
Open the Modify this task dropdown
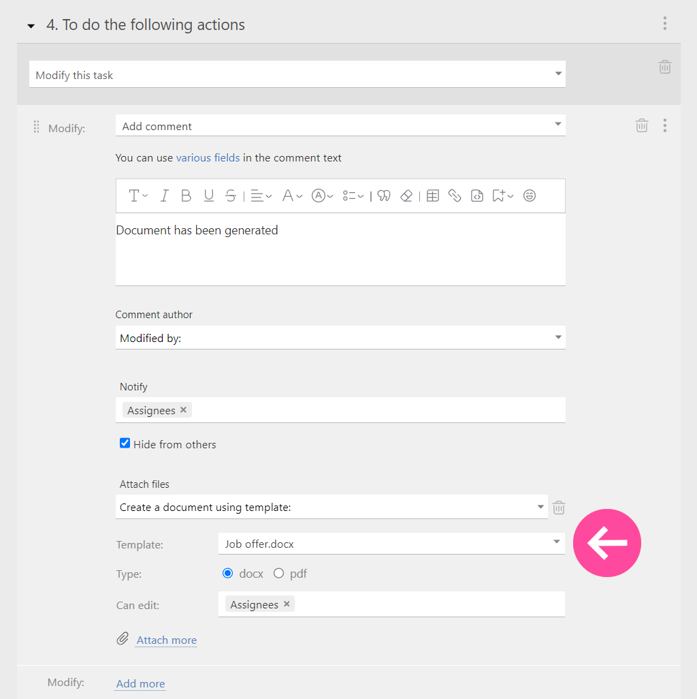[297, 74]
